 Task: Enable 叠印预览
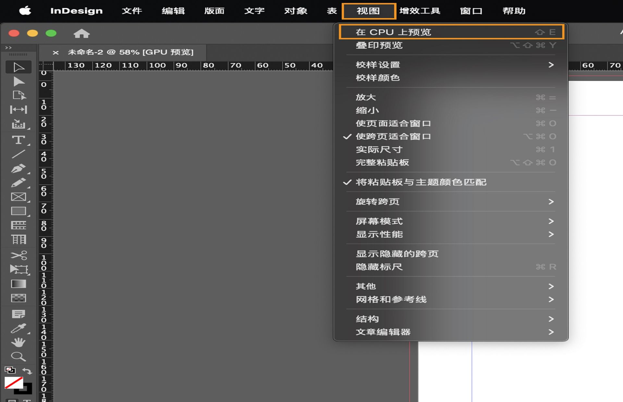point(379,45)
